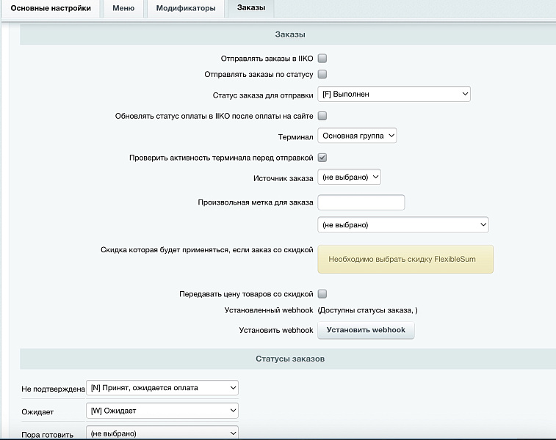Enable the 'Отправлять заказы в IIKO' checkbox
Viewport: 556px width, 440px height.
click(322, 59)
